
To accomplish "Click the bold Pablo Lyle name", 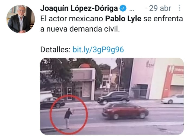I will pyautogui.click(x=123, y=19).
